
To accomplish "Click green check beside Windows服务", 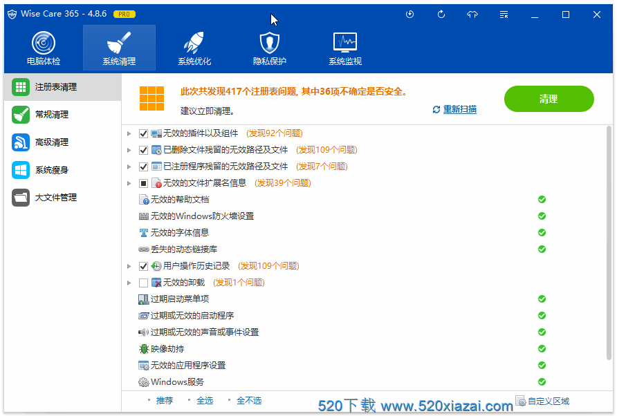I will click(x=542, y=381).
